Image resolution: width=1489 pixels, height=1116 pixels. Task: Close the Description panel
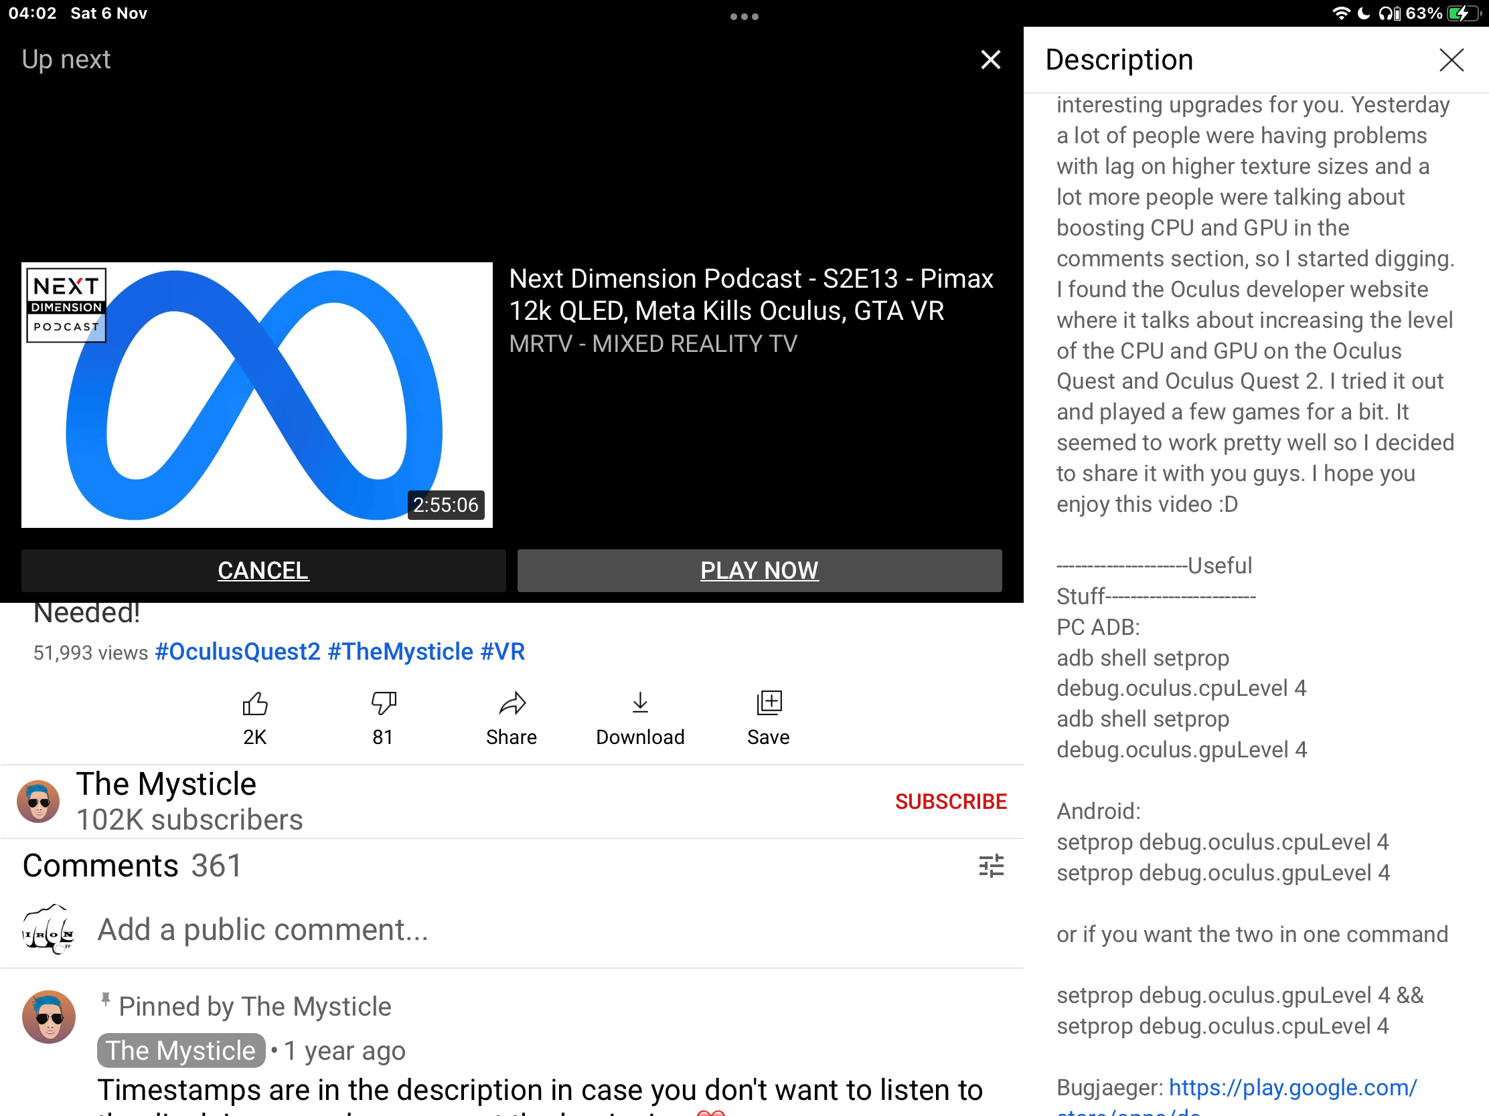(1452, 60)
